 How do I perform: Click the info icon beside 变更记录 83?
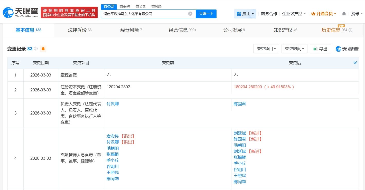tap(36, 49)
